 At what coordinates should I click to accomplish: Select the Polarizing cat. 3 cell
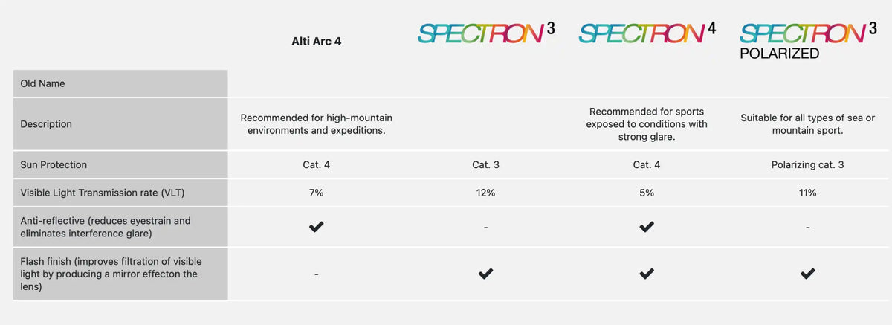807,164
